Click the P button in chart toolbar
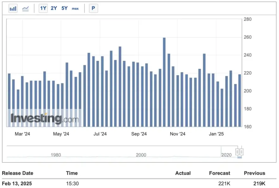 [93, 9]
